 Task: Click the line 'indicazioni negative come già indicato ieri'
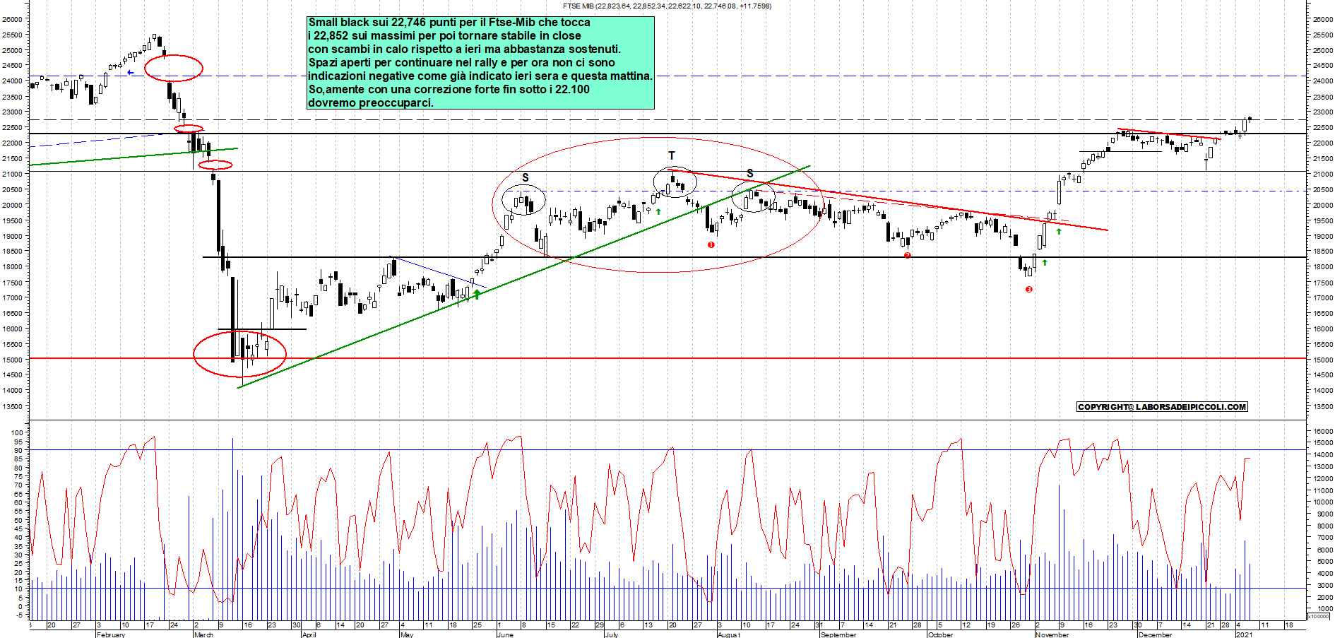(480, 76)
